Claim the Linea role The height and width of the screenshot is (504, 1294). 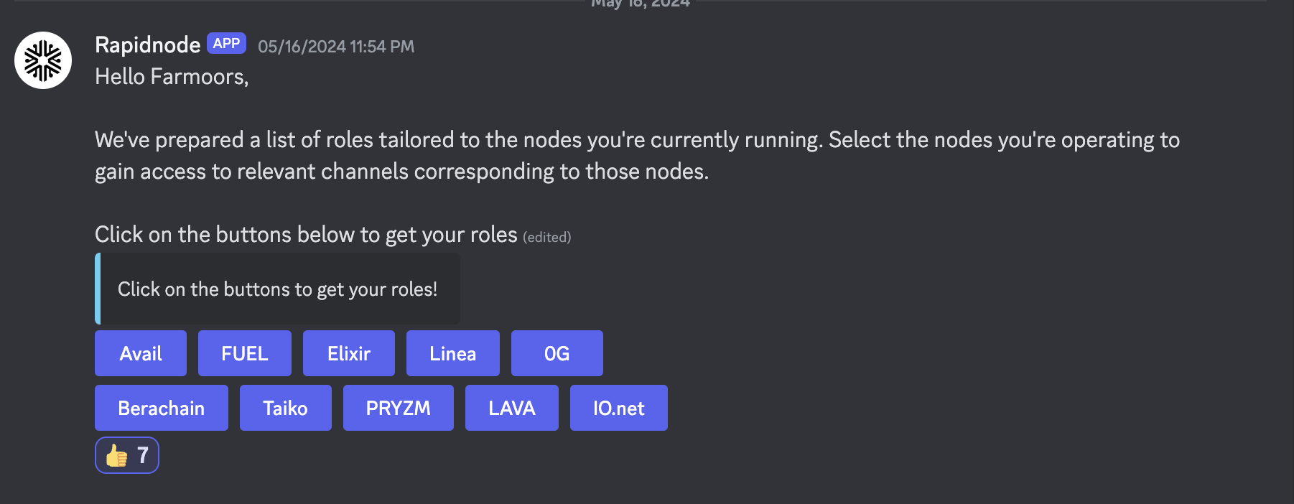click(x=453, y=353)
